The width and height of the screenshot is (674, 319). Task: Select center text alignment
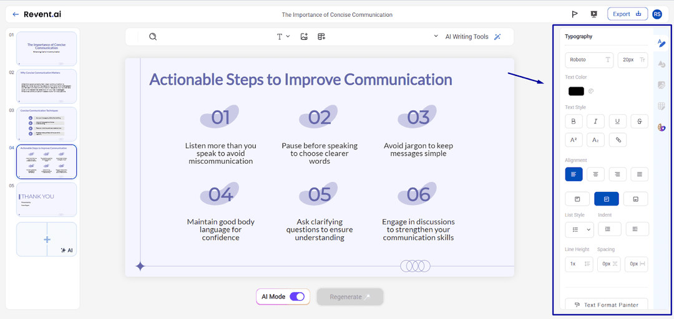595,174
